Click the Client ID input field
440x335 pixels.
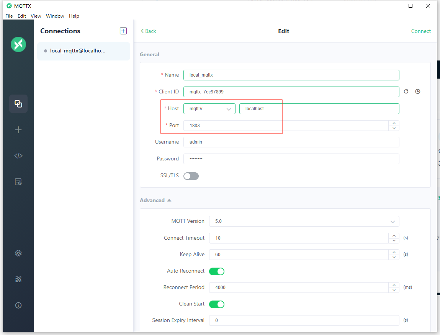(x=291, y=92)
